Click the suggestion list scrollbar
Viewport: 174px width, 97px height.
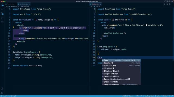[x=141, y=66]
